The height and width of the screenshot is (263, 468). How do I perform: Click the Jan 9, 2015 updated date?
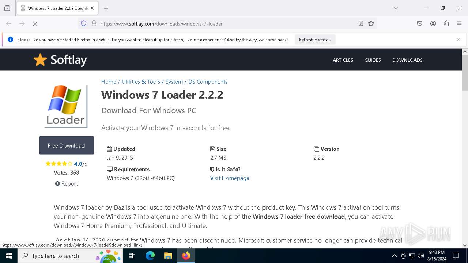120,158
